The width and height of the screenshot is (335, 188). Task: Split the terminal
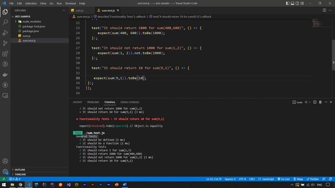click(315, 102)
